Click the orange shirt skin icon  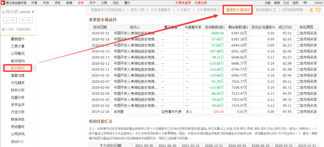coord(318,10)
